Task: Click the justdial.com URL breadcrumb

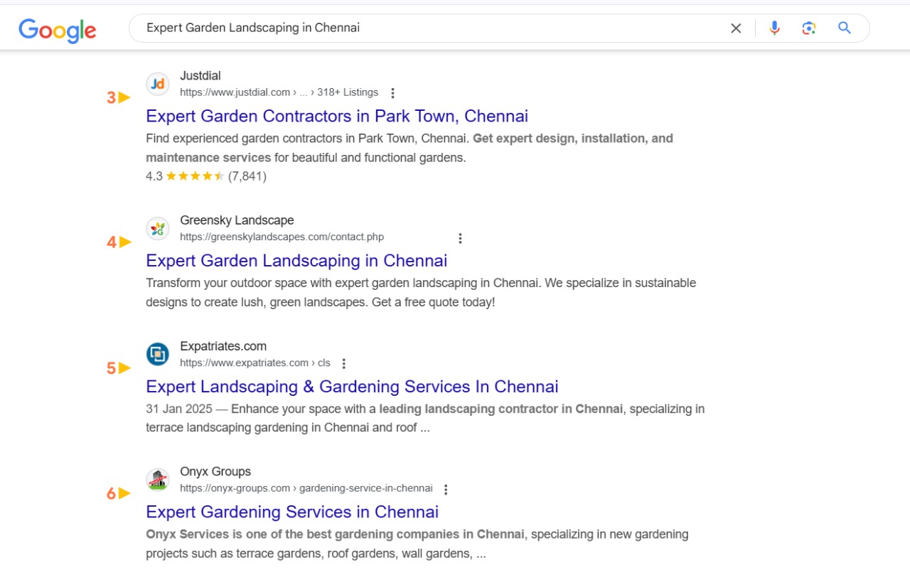Action: 279,92
